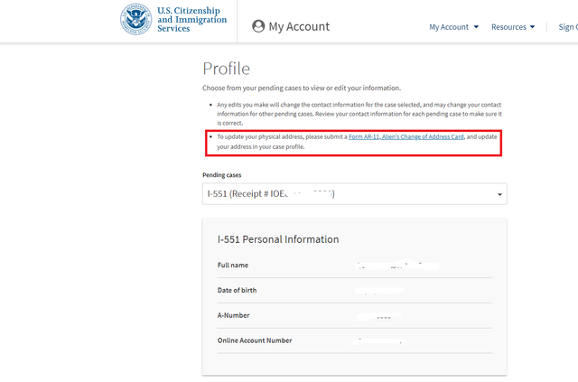Expand the Pending cases dropdown arrow
578x382 pixels.
click(499, 194)
